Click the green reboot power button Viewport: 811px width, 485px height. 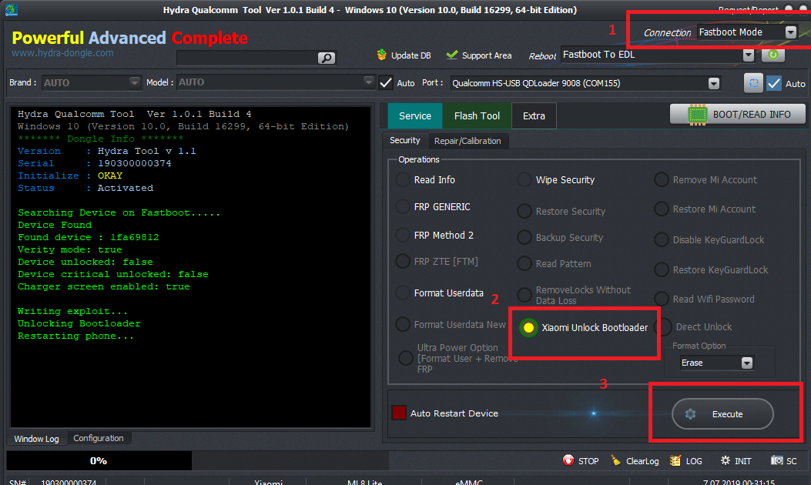click(772, 55)
